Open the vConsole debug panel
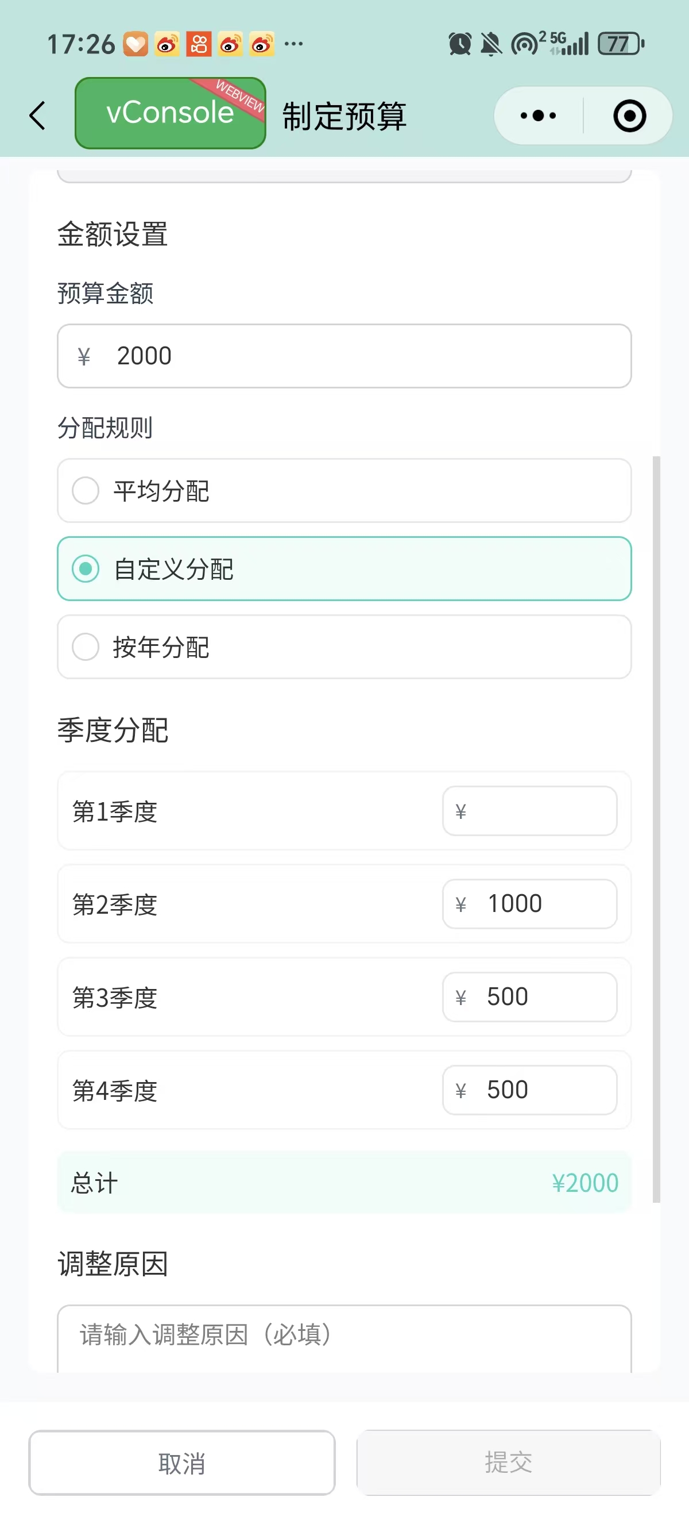689x1524 pixels. pyautogui.click(x=170, y=113)
